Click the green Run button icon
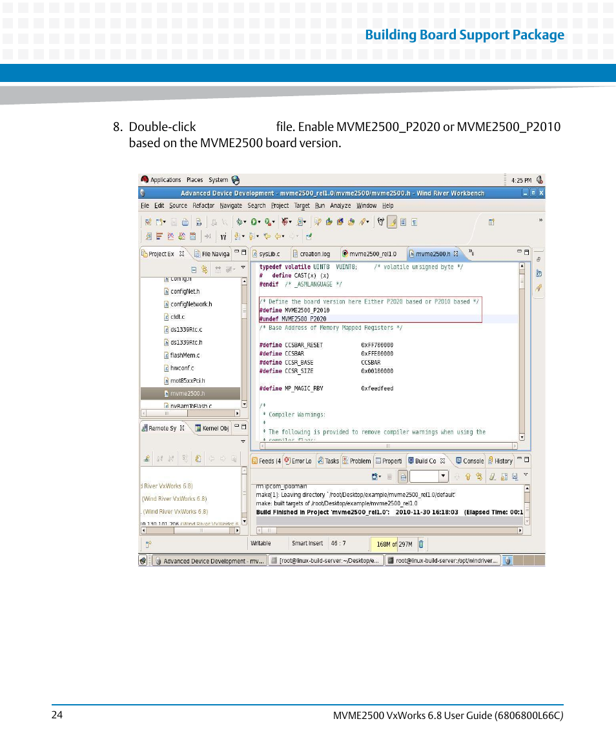This screenshot has height=739, width=616. 254,222
